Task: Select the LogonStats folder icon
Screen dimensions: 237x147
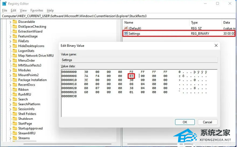Action: pyautogui.click(x=15, y=51)
